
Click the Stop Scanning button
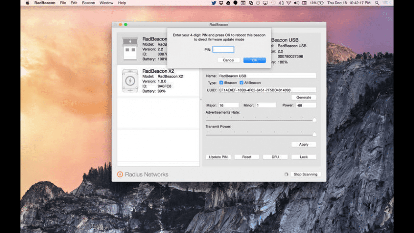coord(305,175)
